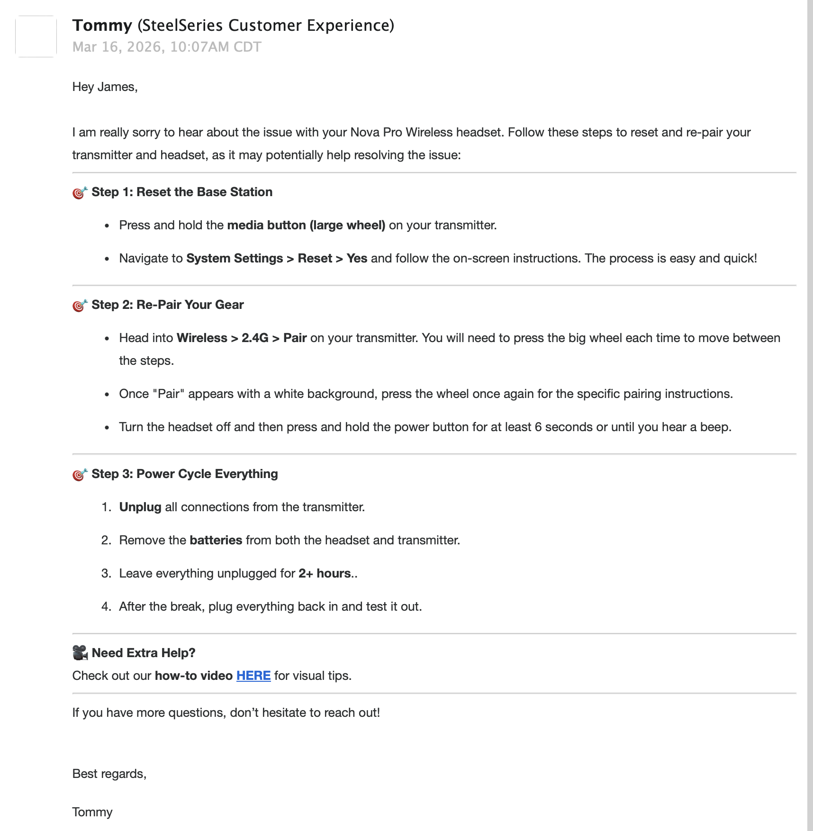Click the movie camera icon by Need Extra Help
This screenshot has width=813, height=831.
[x=80, y=653]
